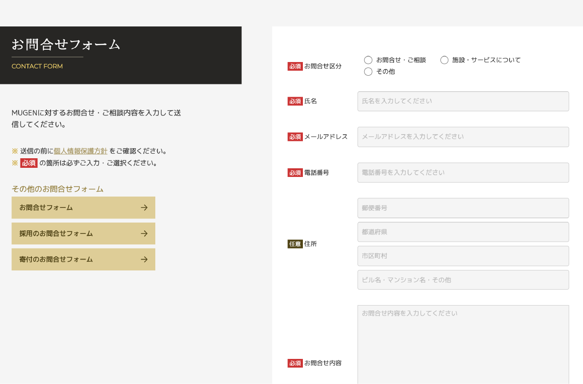583x384 pixels.
Task: Choose the その他 radio button
Action: (368, 72)
